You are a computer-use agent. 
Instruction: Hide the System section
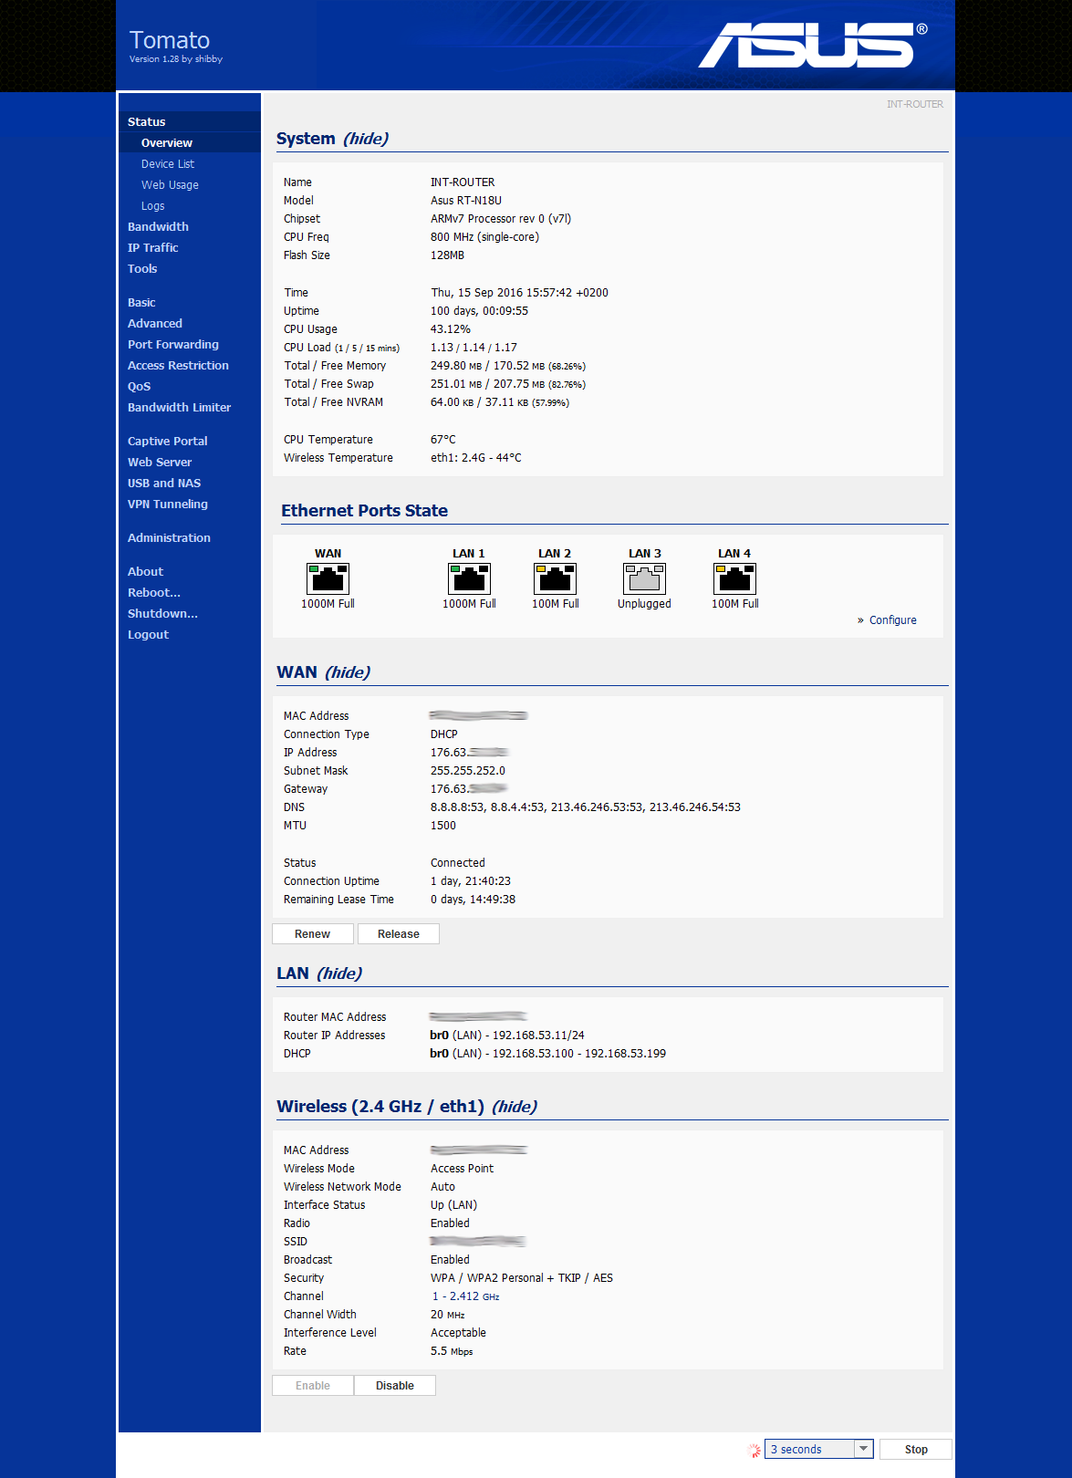pos(366,139)
